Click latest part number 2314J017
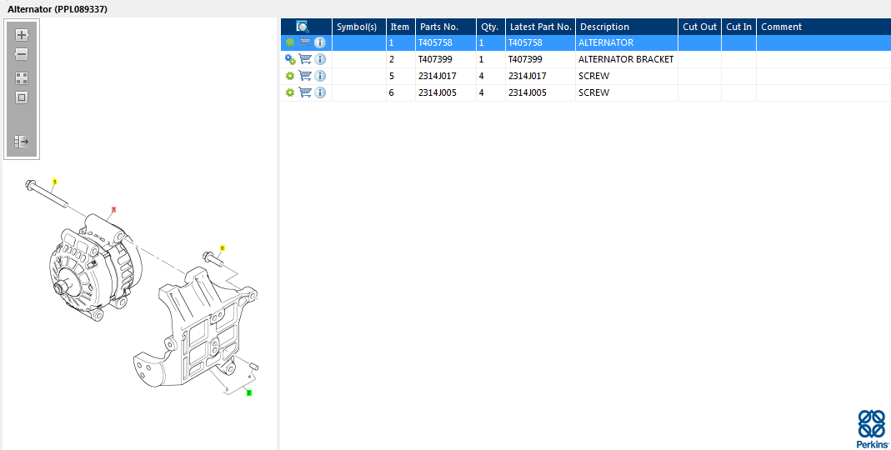 (528, 76)
